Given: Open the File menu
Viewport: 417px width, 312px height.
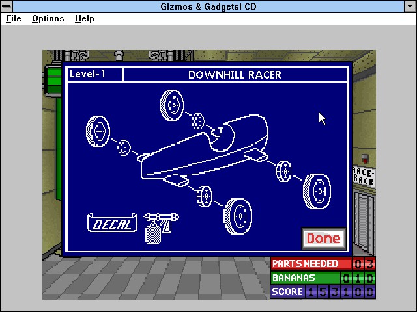Looking at the screenshot, I should [x=13, y=19].
